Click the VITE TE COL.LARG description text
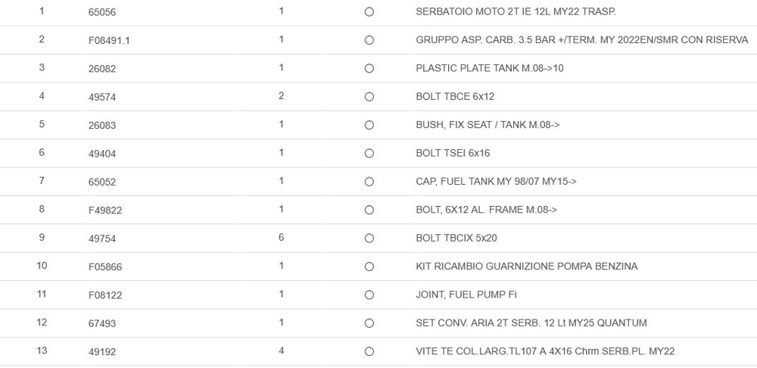This screenshot has width=757, height=368. tap(545, 351)
